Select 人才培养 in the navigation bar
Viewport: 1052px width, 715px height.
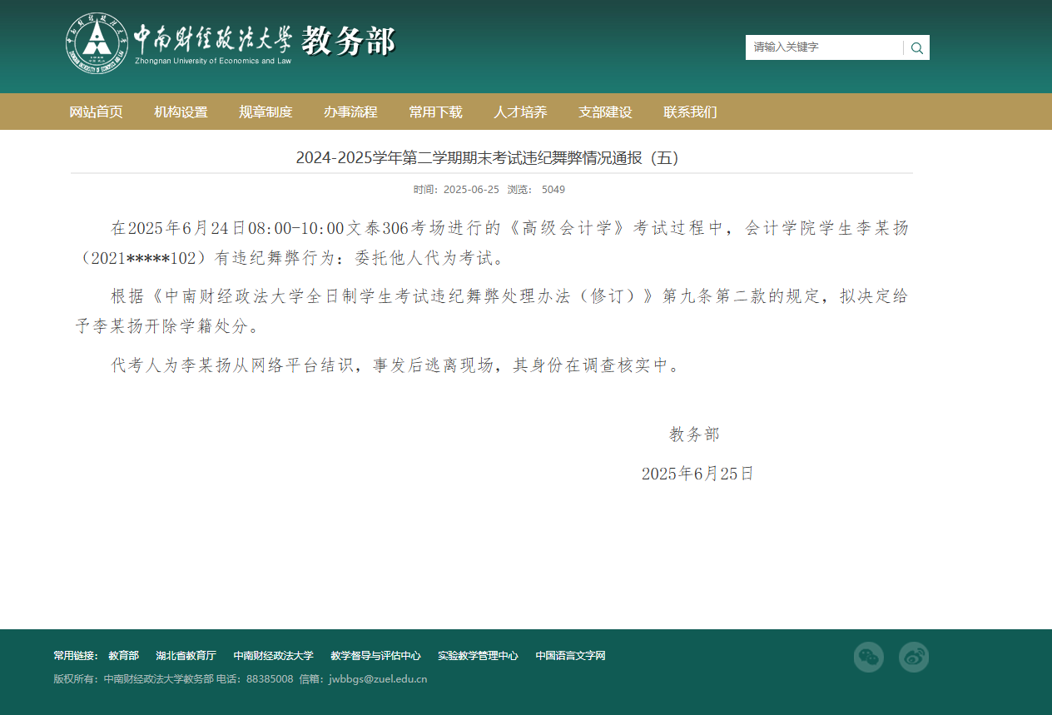520,112
